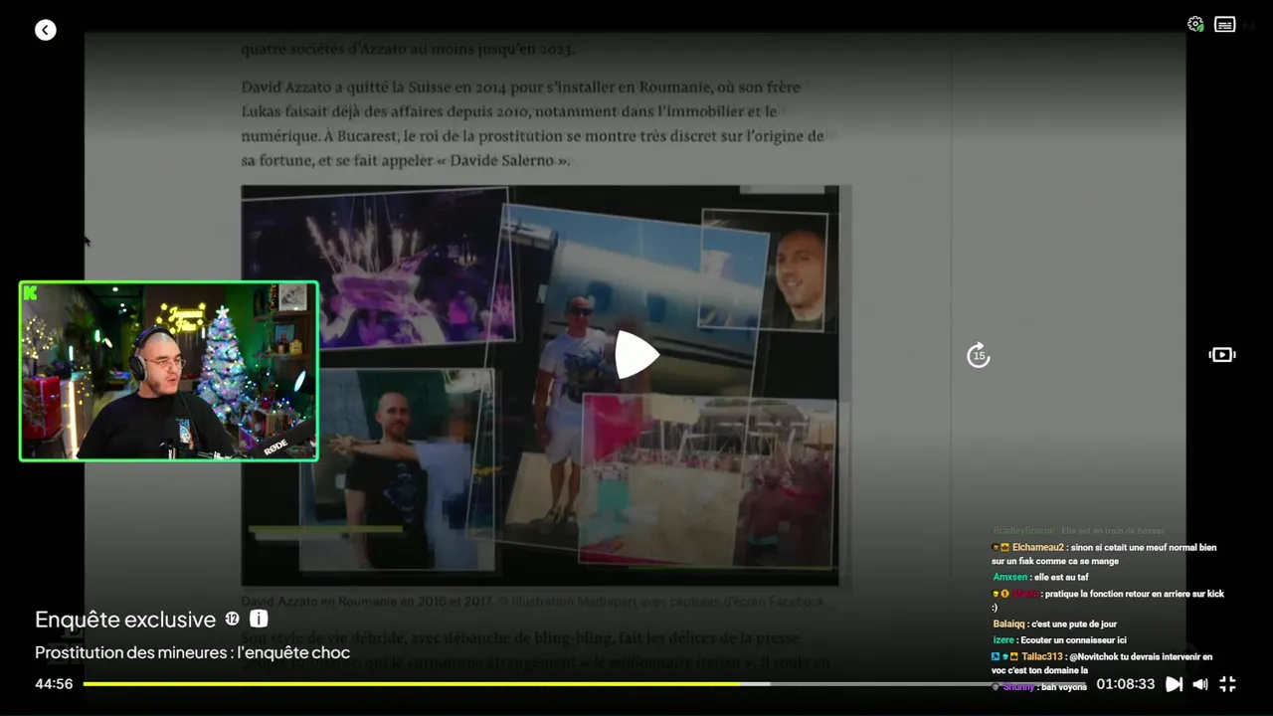The height and width of the screenshot is (716, 1273).
Task: Exit fullscreen mode
Action: tap(1228, 684)
